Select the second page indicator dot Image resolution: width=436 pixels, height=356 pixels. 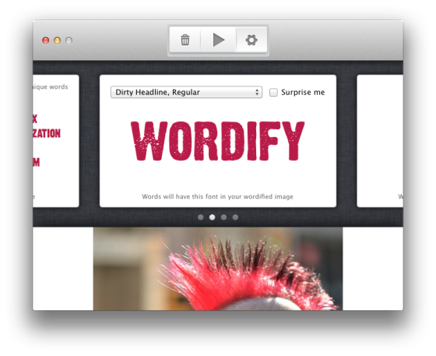point(212,217)
